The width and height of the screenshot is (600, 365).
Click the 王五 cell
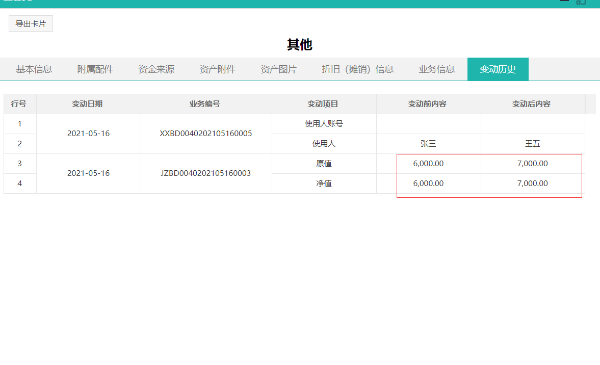[x=533, y=144]
